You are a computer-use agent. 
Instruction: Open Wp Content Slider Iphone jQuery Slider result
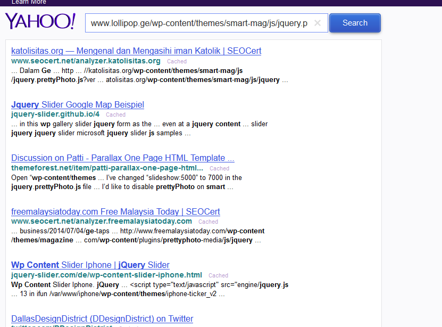click(90, 265)
